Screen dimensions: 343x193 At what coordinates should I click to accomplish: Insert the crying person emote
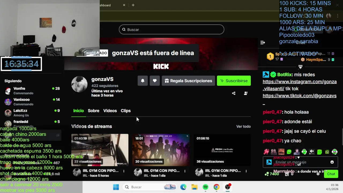point(297,152)
